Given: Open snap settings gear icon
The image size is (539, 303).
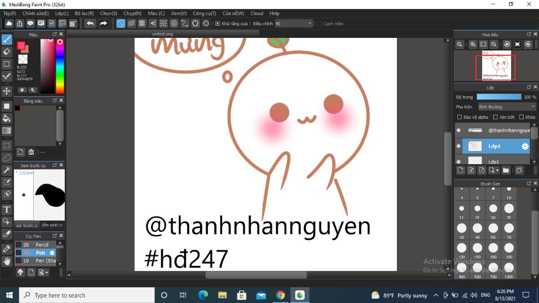Looking at the screenshot, I should click(206, 23).
